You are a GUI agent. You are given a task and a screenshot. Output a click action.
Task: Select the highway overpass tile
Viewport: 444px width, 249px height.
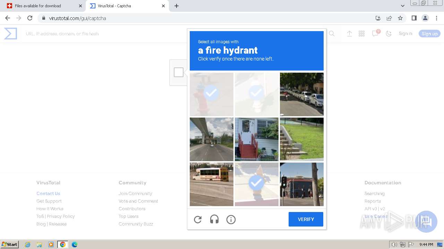(x=212, y=139)
